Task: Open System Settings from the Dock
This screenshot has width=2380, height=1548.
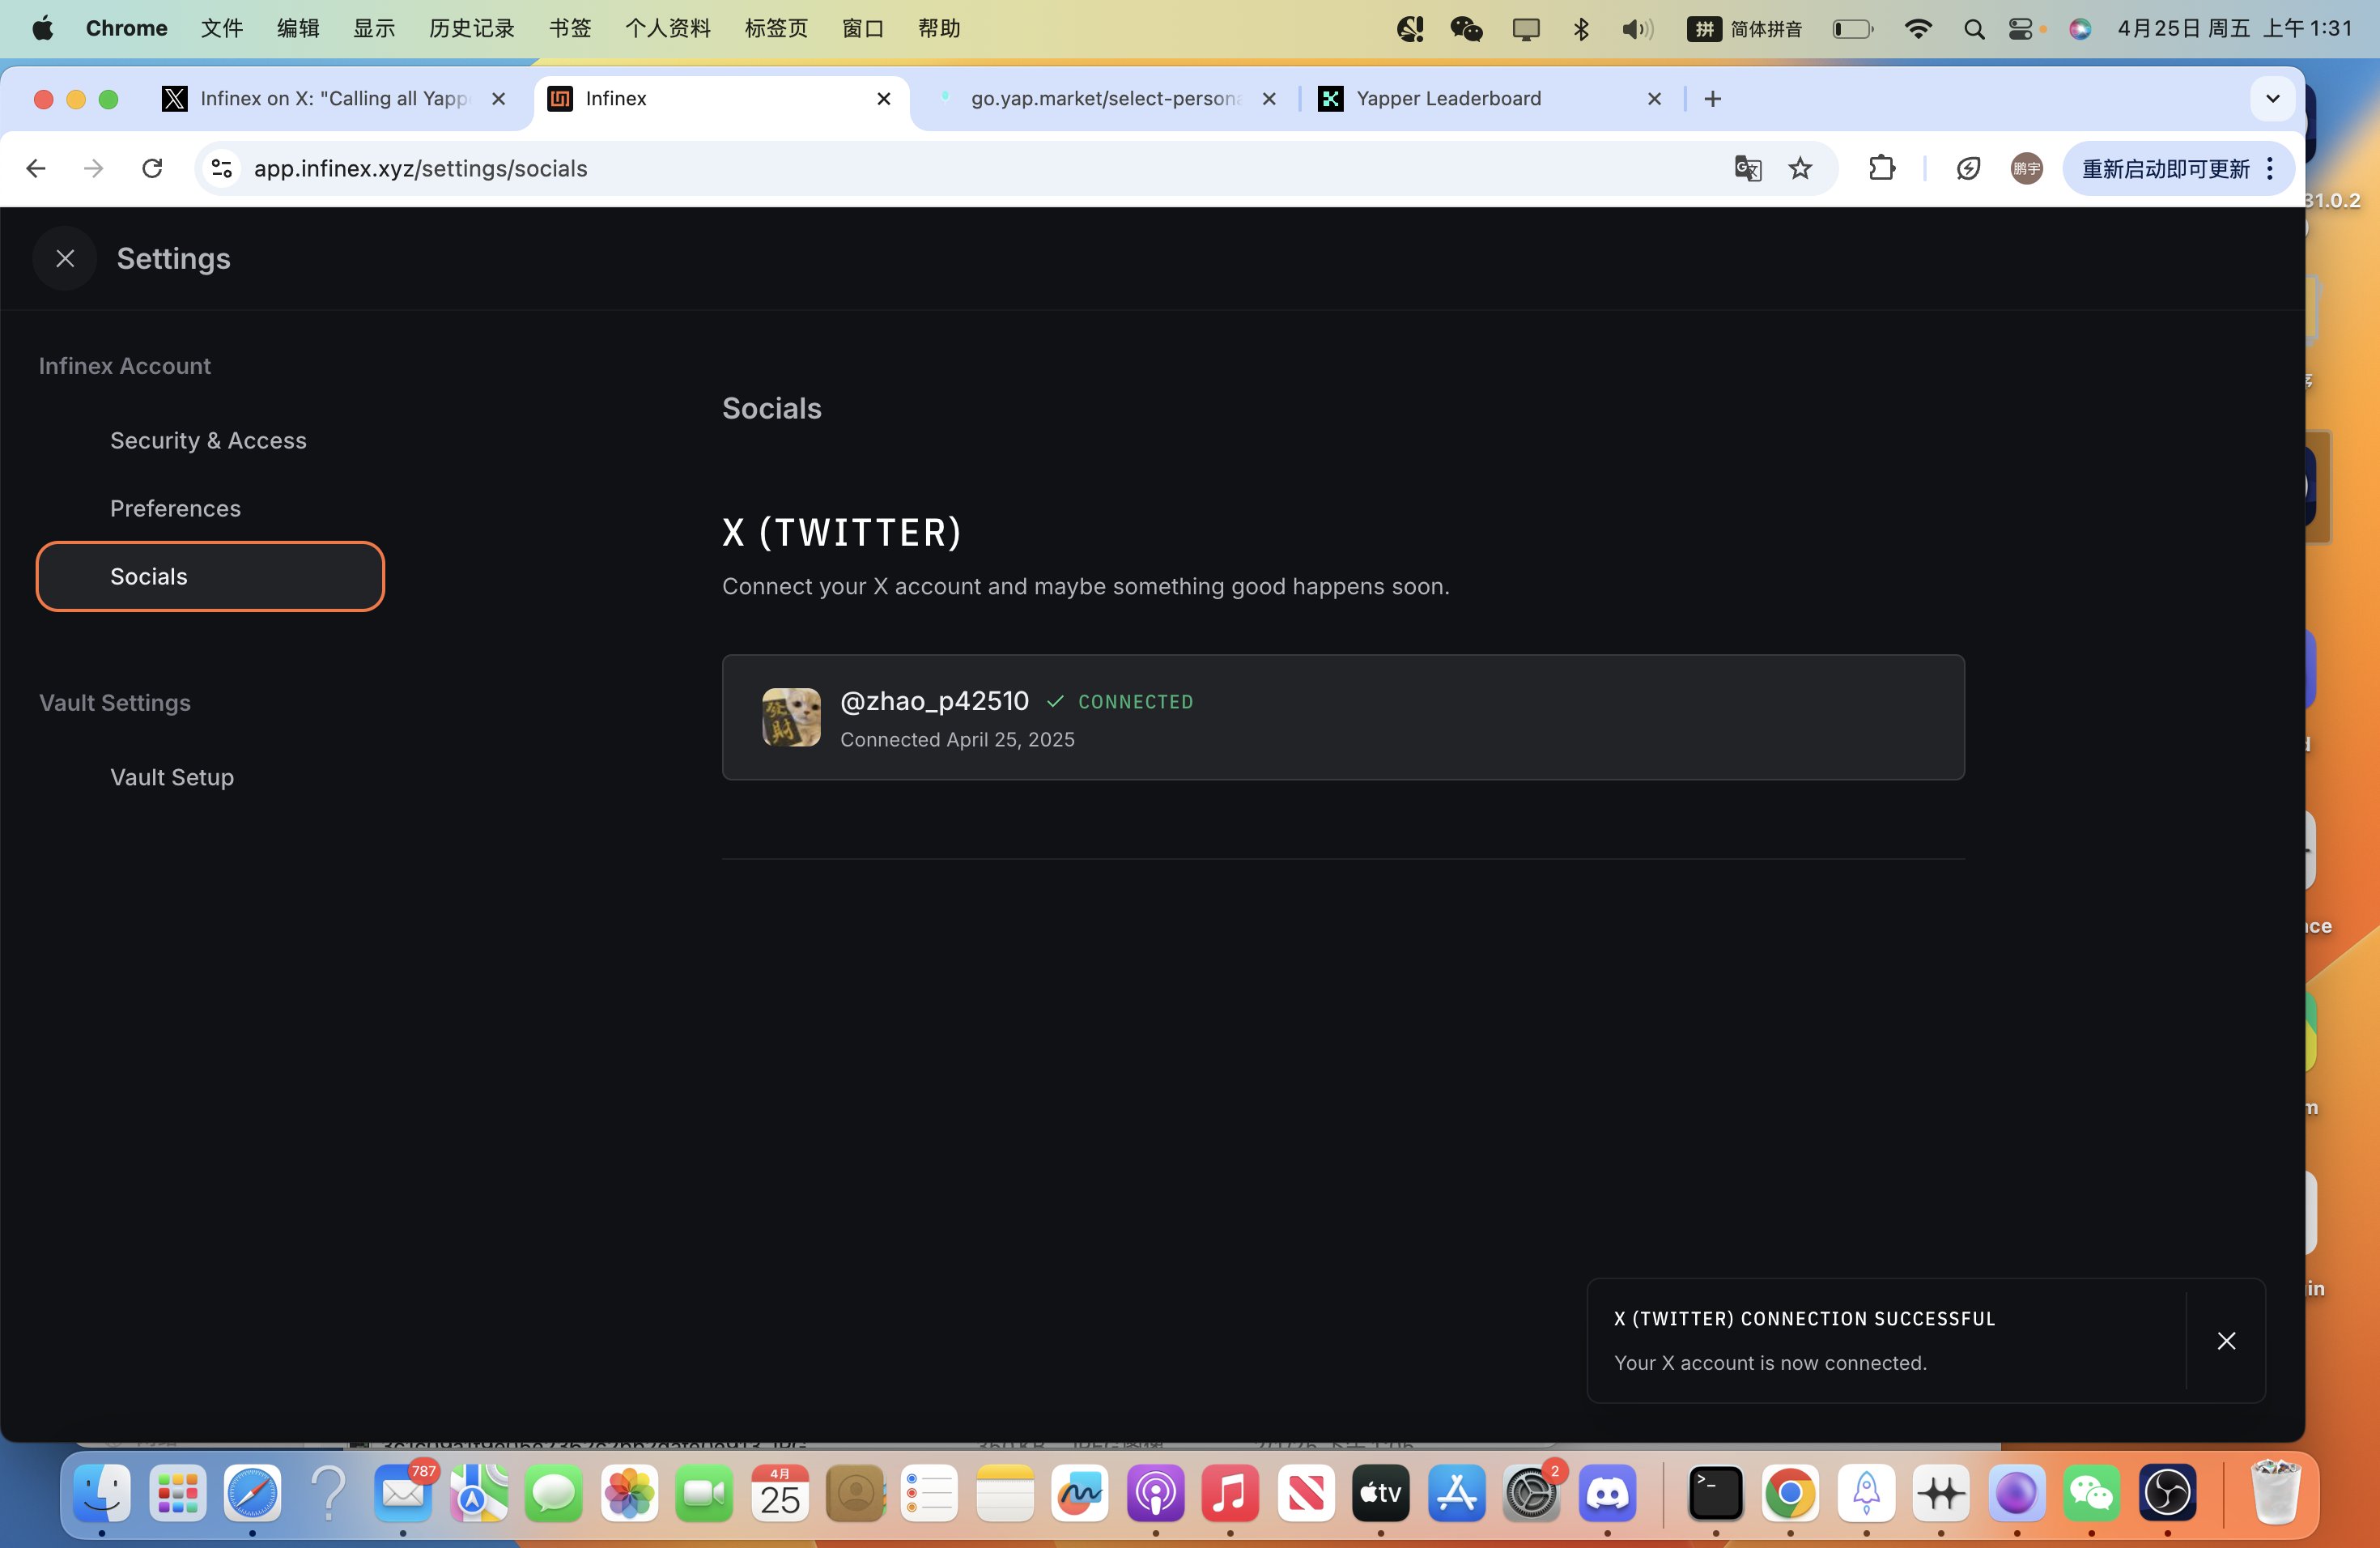Action: tap(1531, 1493)
